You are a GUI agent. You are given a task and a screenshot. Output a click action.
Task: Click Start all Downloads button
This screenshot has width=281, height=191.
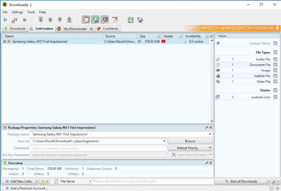(241, 181)
